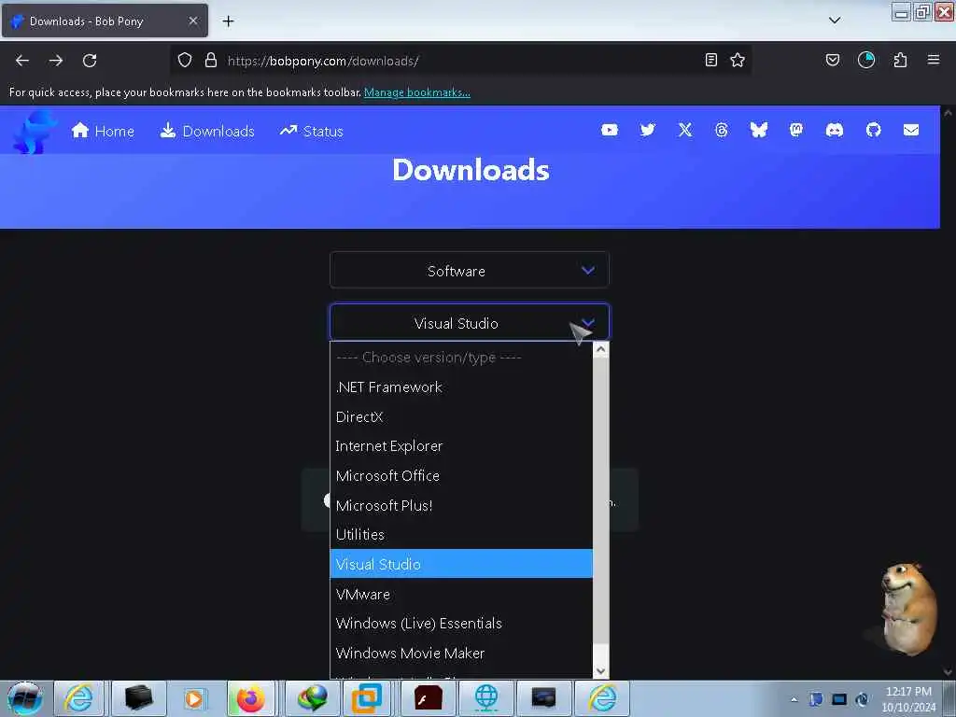Image resolution: width=956 pixels, height=717 pixels.
Task: Open the Twitter bird icon
Action: (648, 130)
